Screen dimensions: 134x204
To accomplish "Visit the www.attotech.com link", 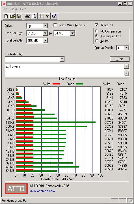I will (x=42, y=191).
